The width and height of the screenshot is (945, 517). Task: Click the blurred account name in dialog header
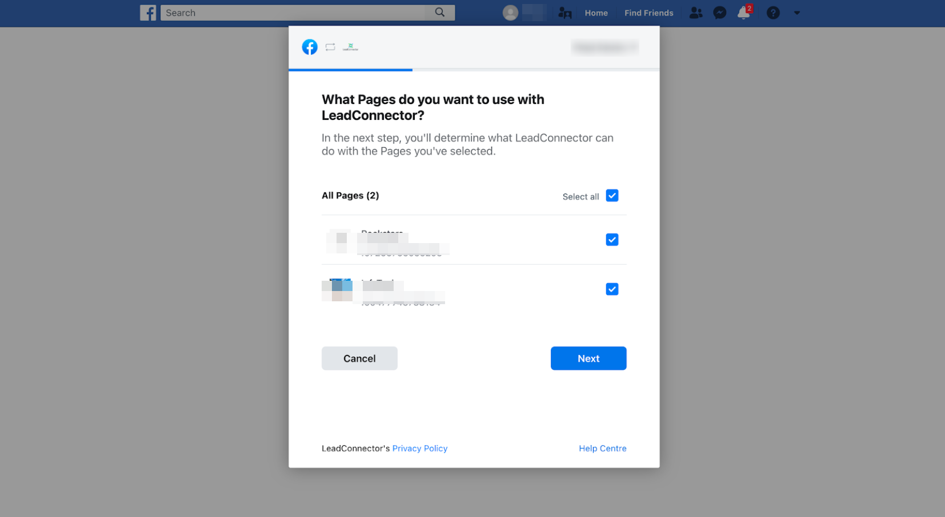(604, 47)
